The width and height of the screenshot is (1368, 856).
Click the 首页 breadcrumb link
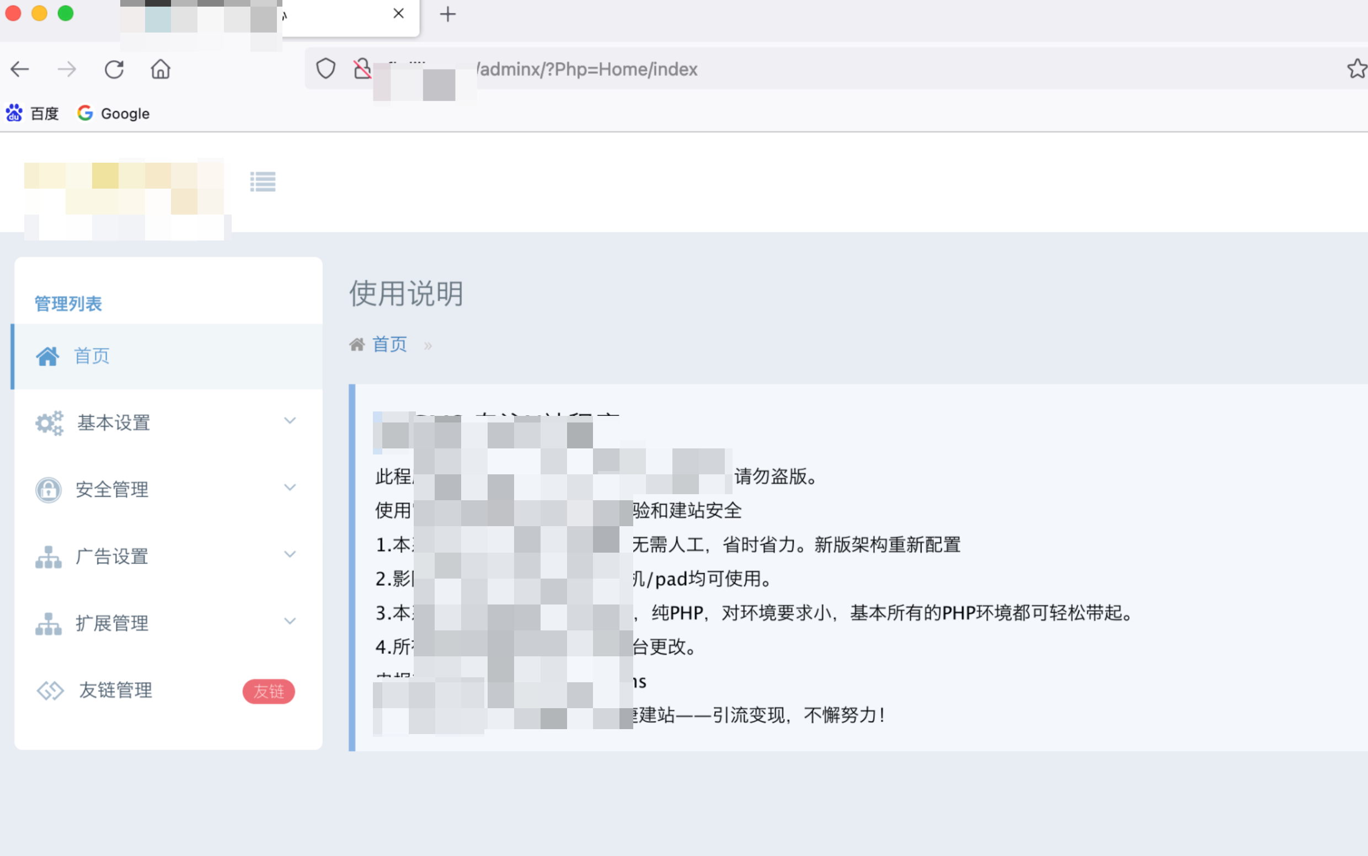[x=389, y=344]
